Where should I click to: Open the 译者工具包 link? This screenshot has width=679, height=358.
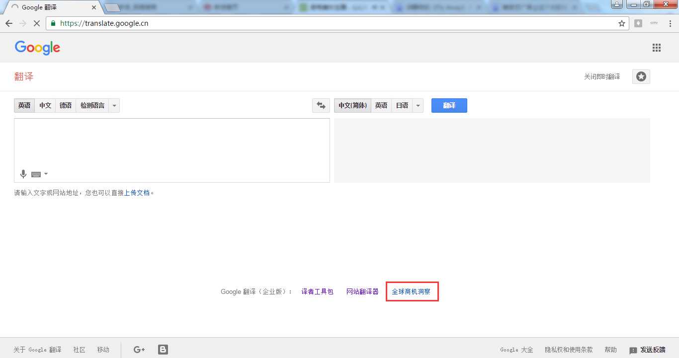pos(317,291)
